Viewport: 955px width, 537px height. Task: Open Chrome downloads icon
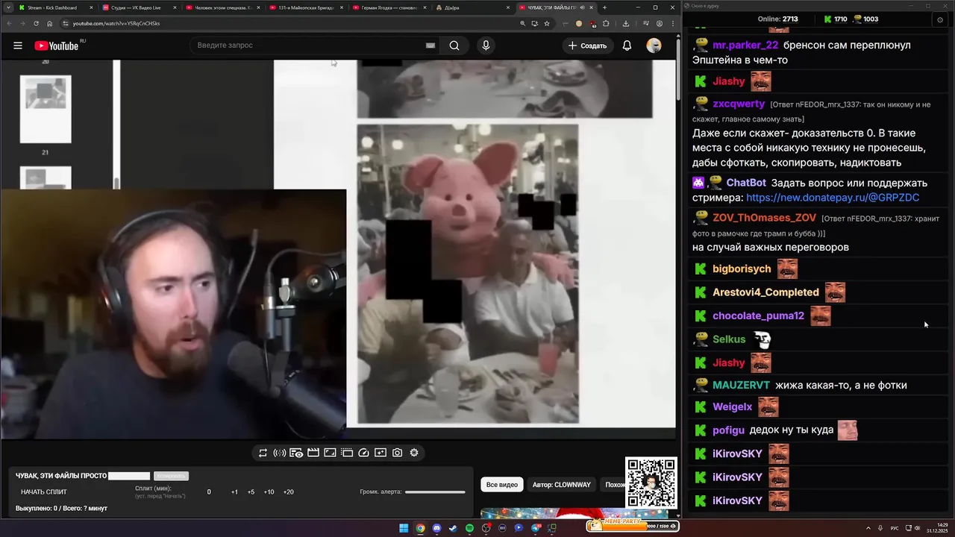(625, 23)
